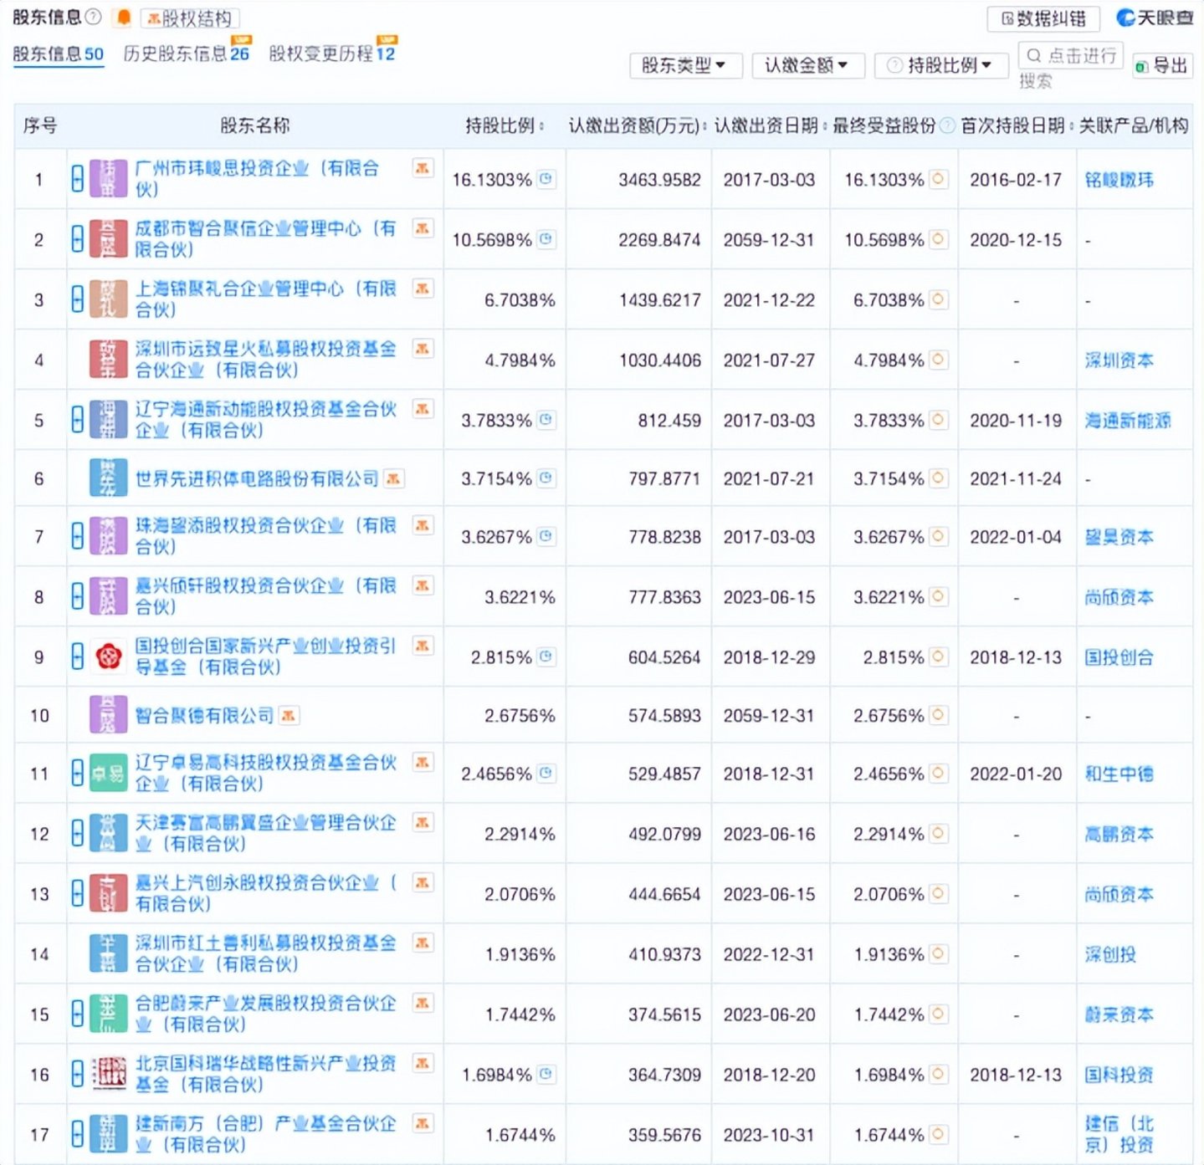
Task: Expand row 1 shareholder tree toggle
Action: pyautogui.click(x=77, y=179)
